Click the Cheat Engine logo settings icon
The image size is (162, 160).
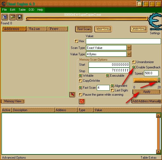tap(155, 22)
